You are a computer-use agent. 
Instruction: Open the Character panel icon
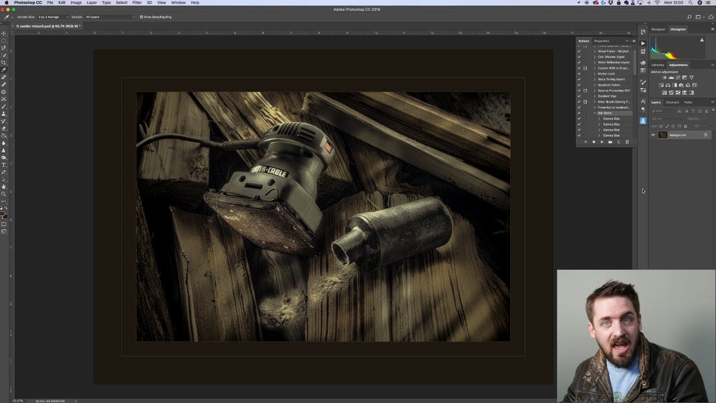pyautogui.click(x=643, y=101)
